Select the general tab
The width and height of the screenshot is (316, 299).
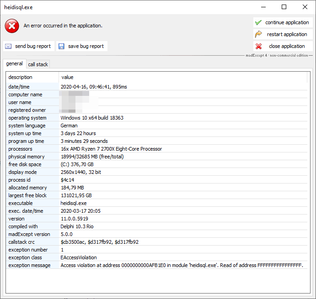click(x=14, y=63)
